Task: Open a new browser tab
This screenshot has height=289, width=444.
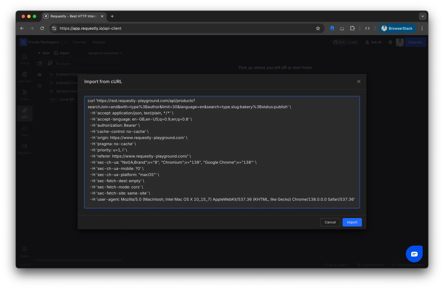Action: 112,16
